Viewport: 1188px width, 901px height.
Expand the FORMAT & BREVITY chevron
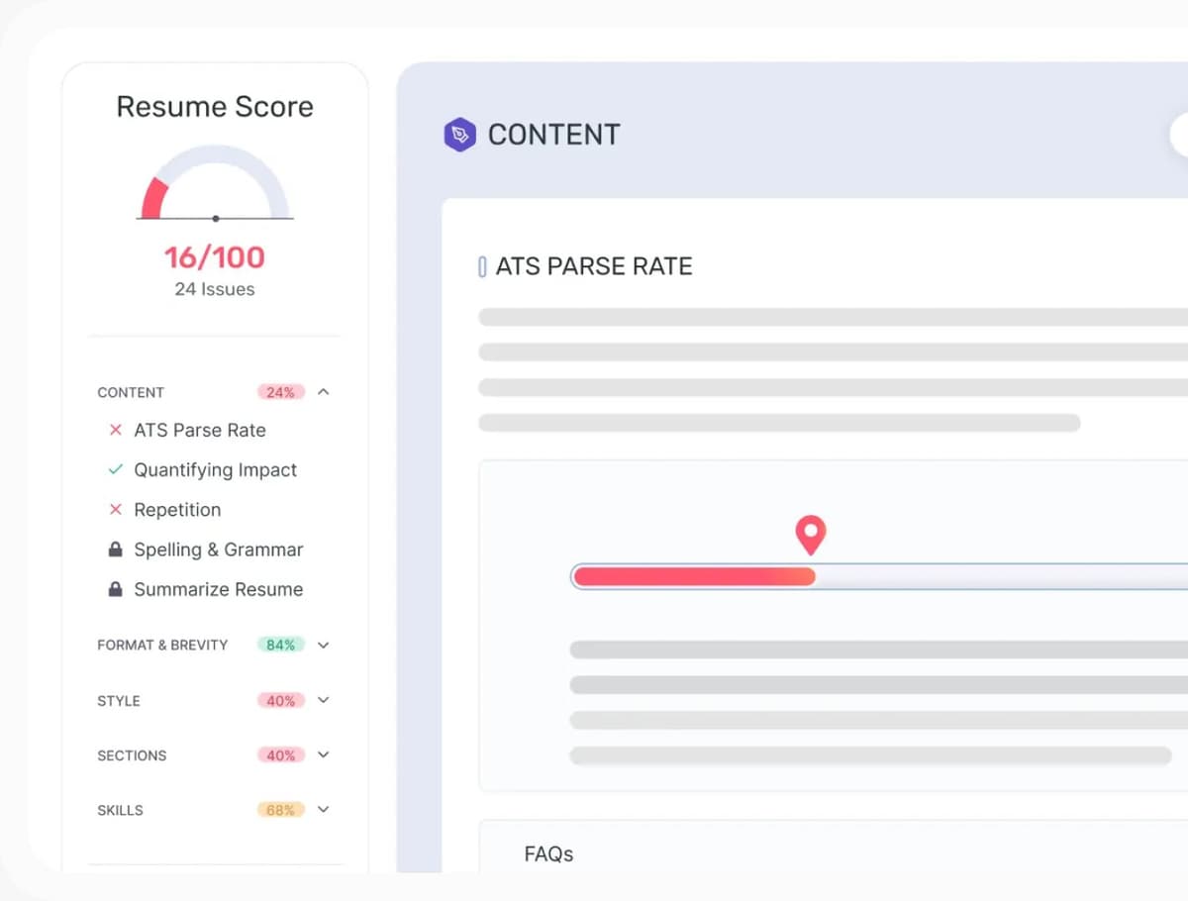pyautogui.click(x=323, y=645)
